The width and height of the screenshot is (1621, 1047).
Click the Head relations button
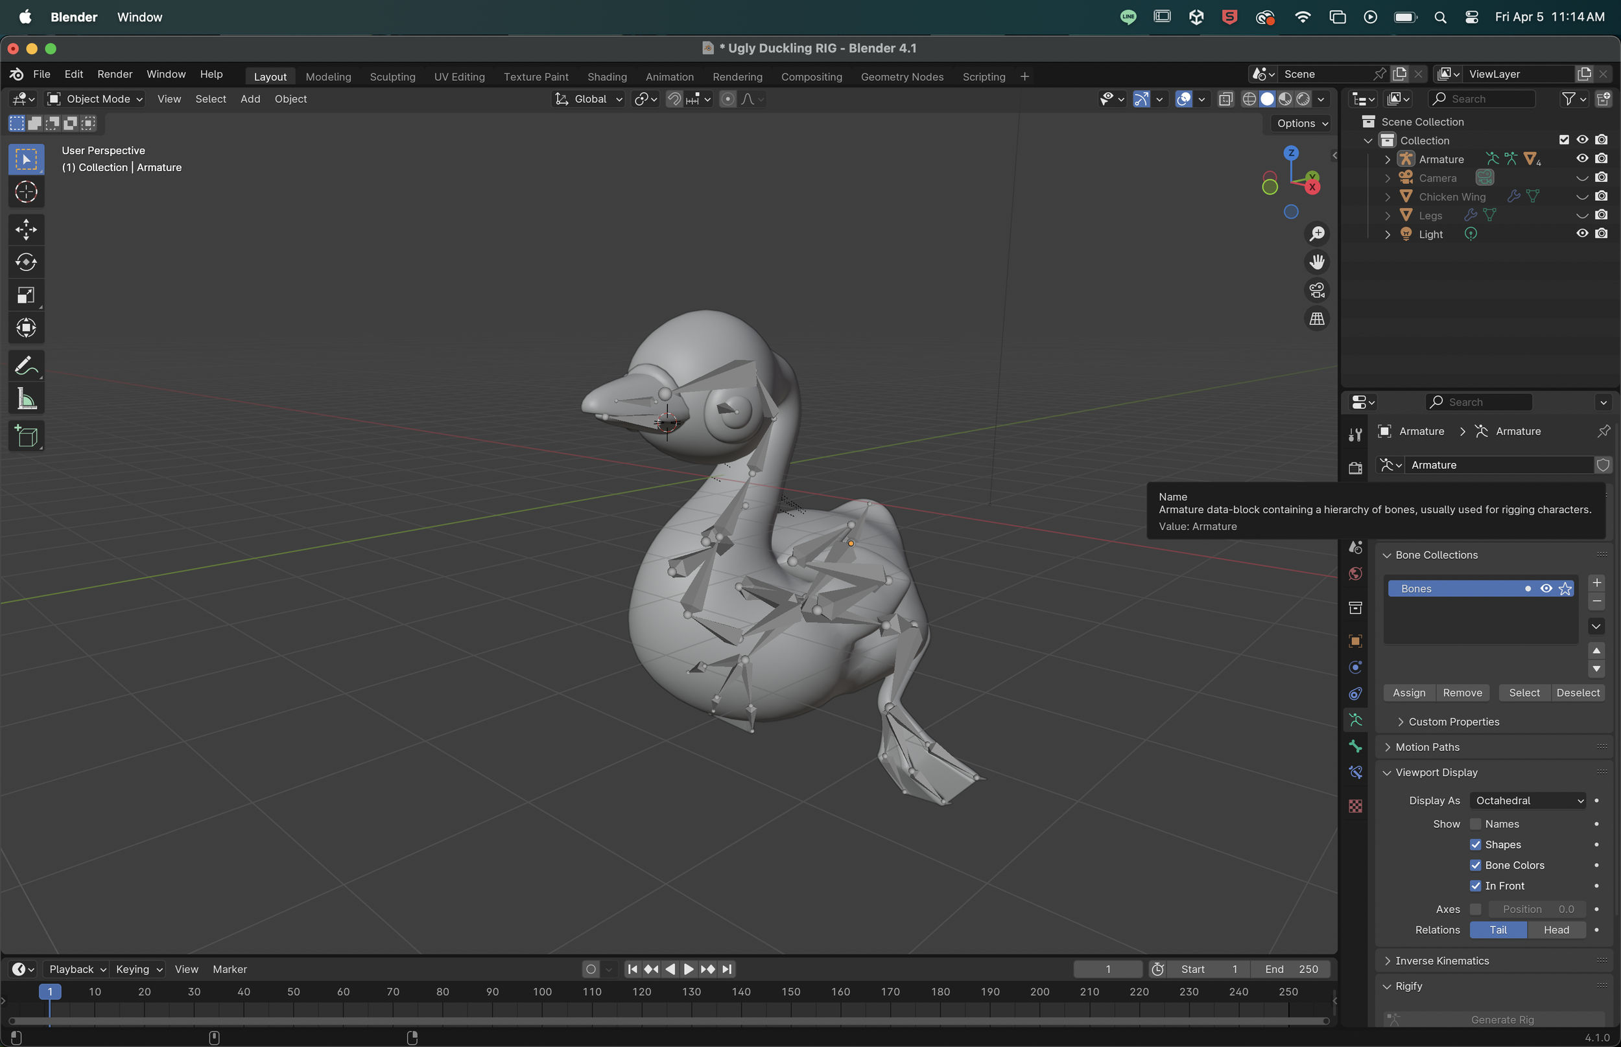tap(1556, 929)
